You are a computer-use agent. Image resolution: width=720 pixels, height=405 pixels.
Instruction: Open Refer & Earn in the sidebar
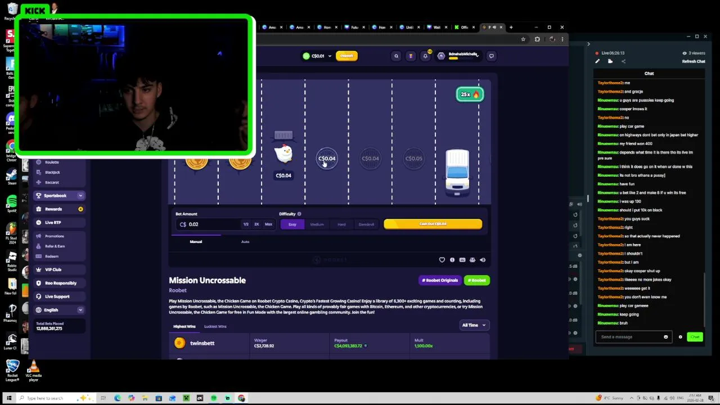[x=55, y=246]
